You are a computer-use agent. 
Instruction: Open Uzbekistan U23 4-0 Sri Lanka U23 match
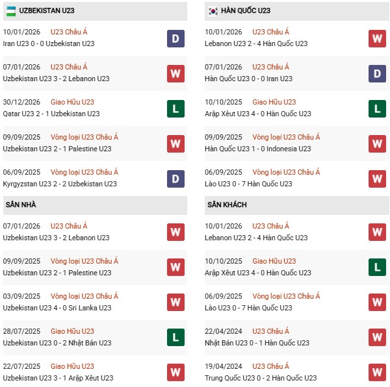click(57, 308)
